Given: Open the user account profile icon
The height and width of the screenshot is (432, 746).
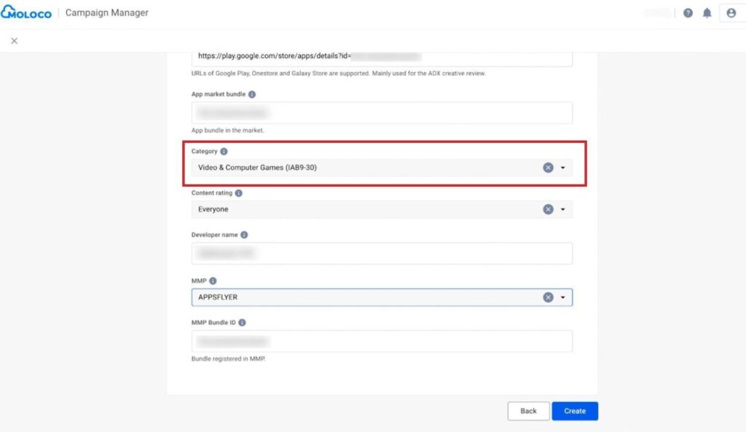Looking at the screenshot, I should tap(731, 13).
